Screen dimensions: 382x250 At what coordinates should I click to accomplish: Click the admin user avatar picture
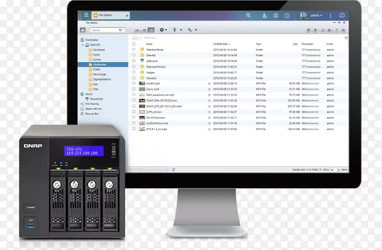(304, 15)
